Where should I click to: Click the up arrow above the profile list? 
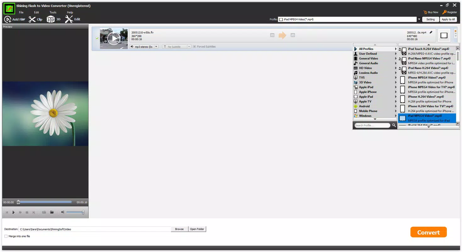428,45
